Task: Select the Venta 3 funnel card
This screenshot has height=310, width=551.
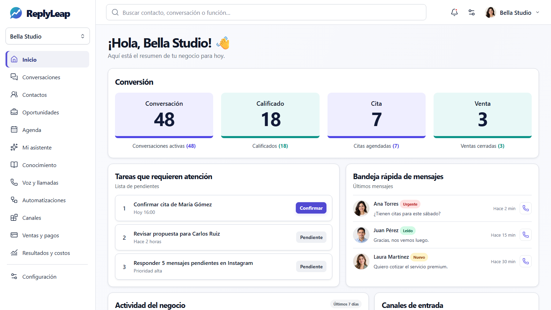Action: pyautogui.click(x=482, y=115)
